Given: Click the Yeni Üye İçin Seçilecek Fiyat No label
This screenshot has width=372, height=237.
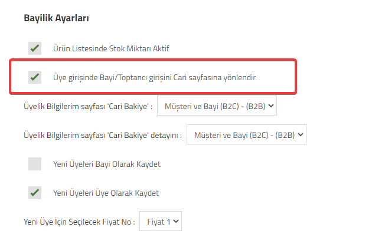Looking at the screenshot, I should point(79,222).
